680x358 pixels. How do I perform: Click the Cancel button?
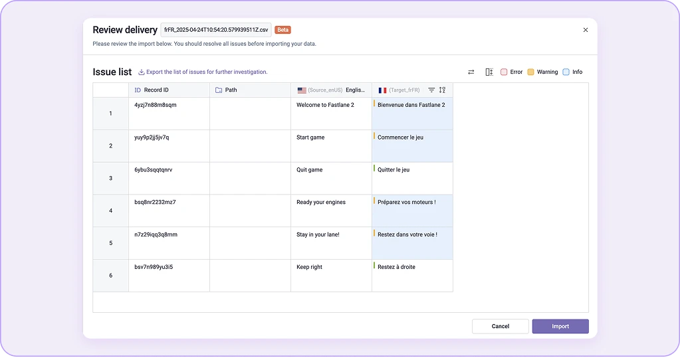(x=501, y=326)
